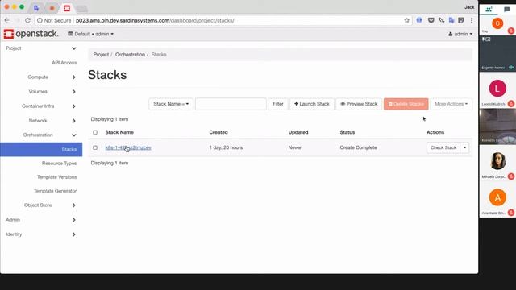
Task: Focus the stack filter text field
Action: point(231,104)
